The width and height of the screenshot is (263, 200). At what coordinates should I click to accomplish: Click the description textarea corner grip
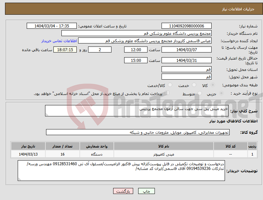[x=47, y=115]
